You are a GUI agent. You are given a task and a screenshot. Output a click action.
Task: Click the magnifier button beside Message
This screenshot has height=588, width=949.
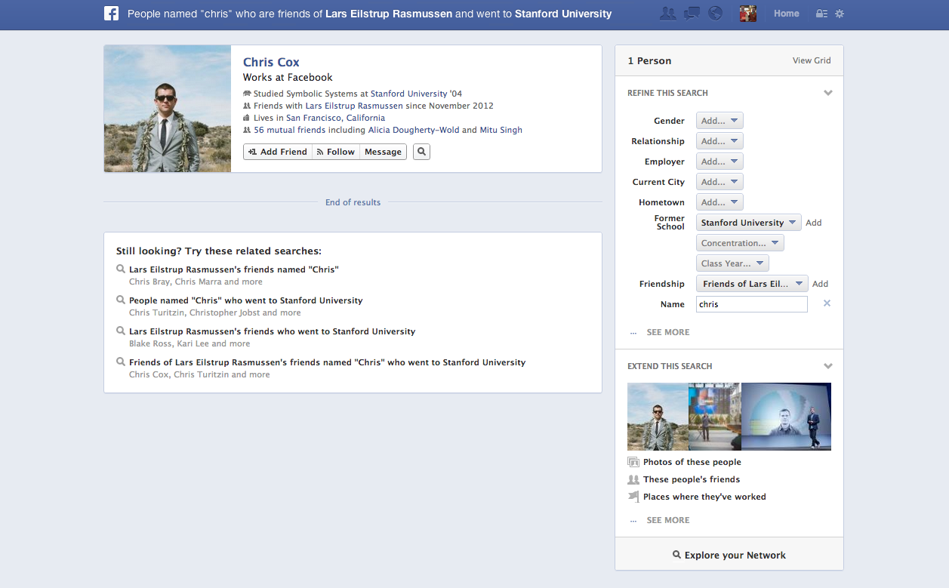pyautogui.click(x=421, y=152)
